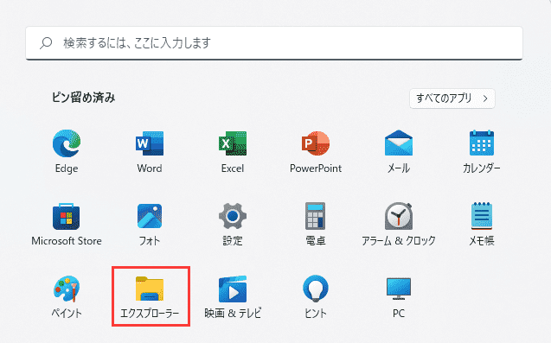
Task: Open the Excel app
Action: click(233, 151)
